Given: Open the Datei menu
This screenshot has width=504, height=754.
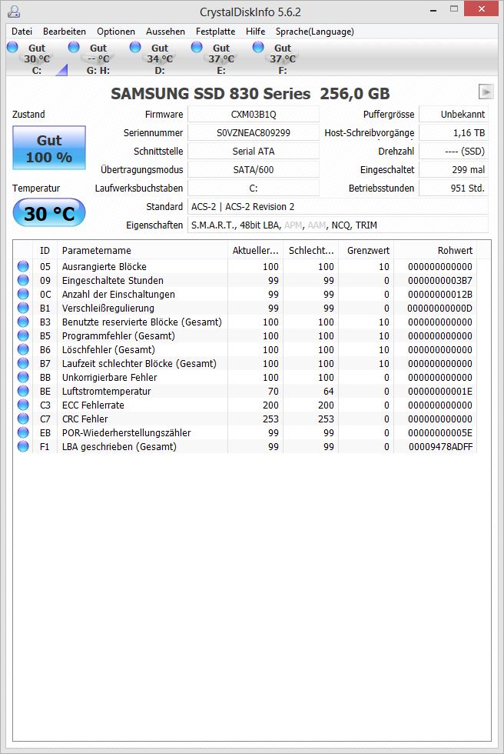Looking at the screenshot, I should tap(22, 32).
